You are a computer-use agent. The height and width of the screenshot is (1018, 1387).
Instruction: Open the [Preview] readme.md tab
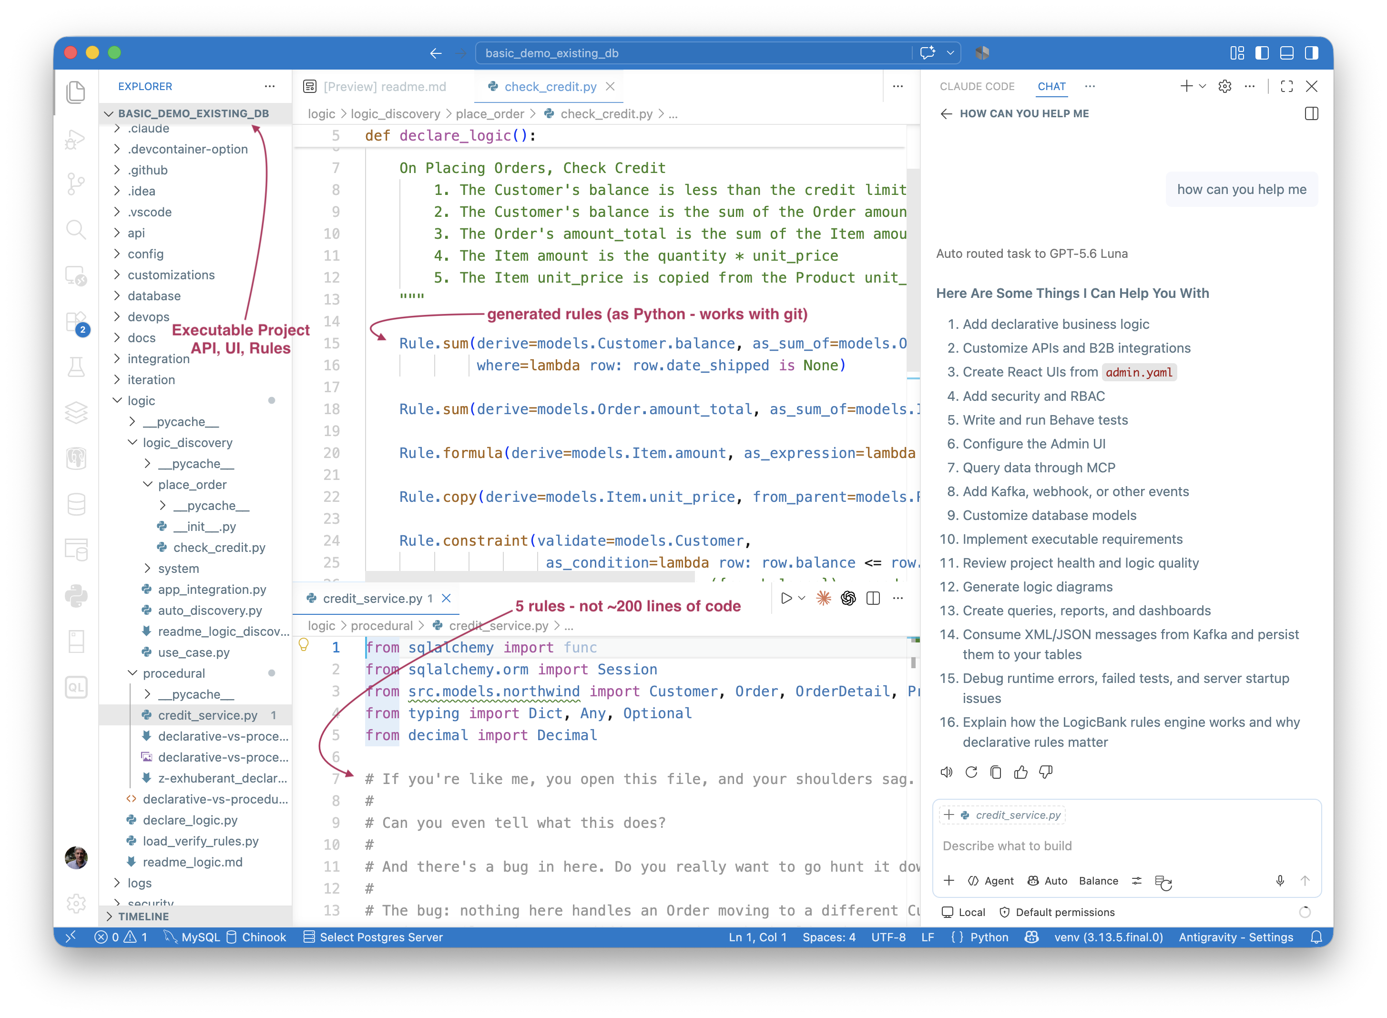tap(376, 86)
